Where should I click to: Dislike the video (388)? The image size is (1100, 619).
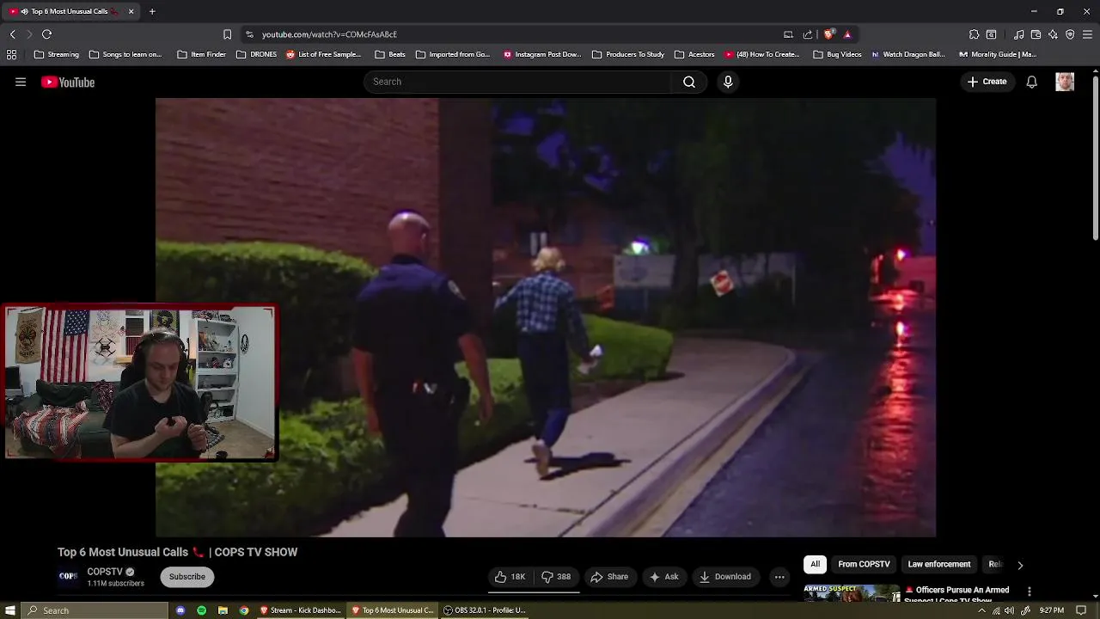[556, 577]
